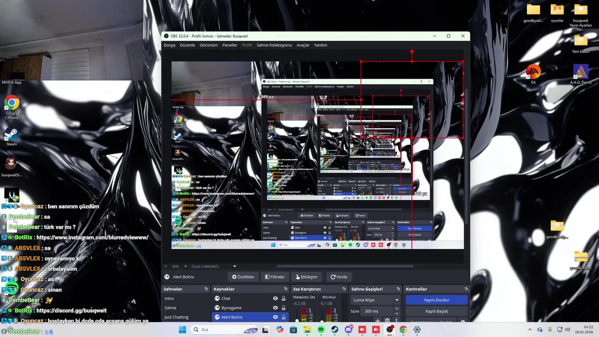Image resolution: width=599 pixels, height=337 pixels.
Task: Open Microsoft Store from the taskbar
Action: [293, 330]
